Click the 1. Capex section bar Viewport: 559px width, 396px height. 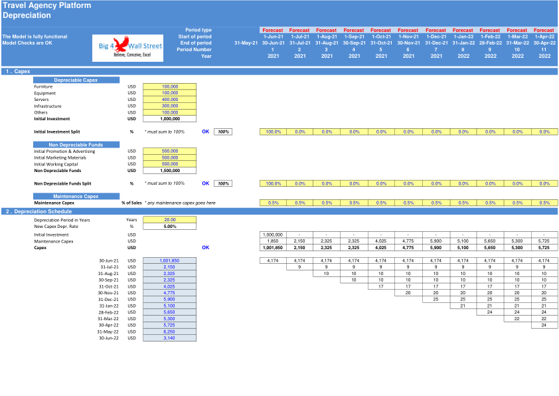pos(279,71)
